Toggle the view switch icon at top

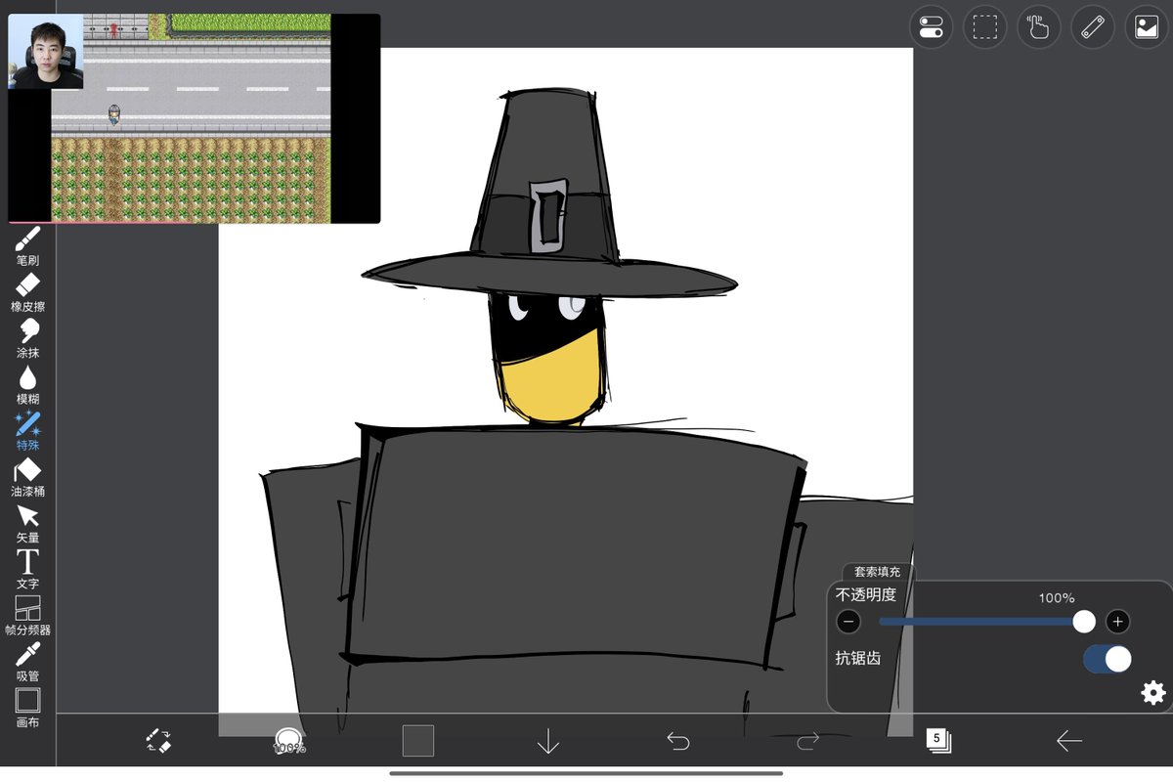click(931, 27)
